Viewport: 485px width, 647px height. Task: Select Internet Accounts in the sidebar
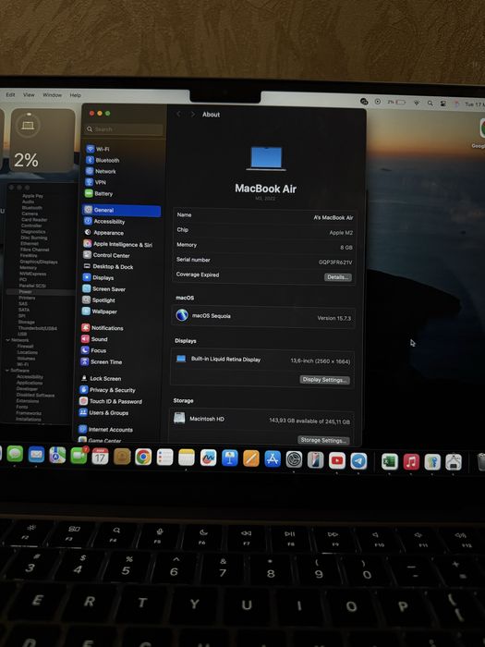(106, 430)
